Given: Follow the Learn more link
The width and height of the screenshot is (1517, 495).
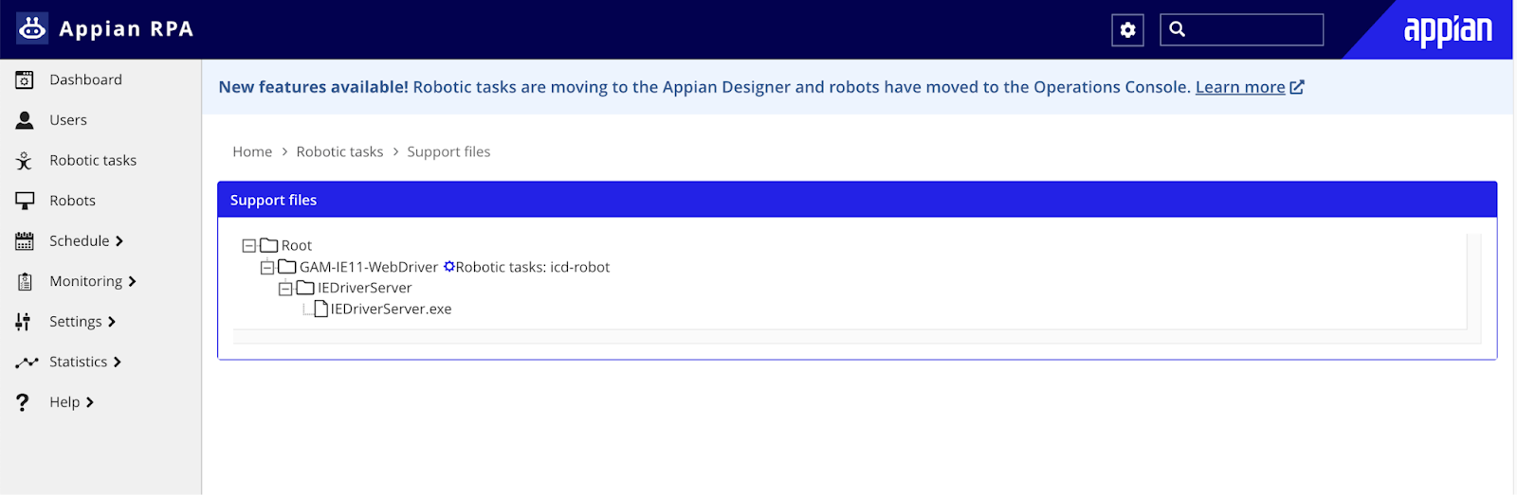Looking at the screenshot, I should click(x=1240, y=87).
